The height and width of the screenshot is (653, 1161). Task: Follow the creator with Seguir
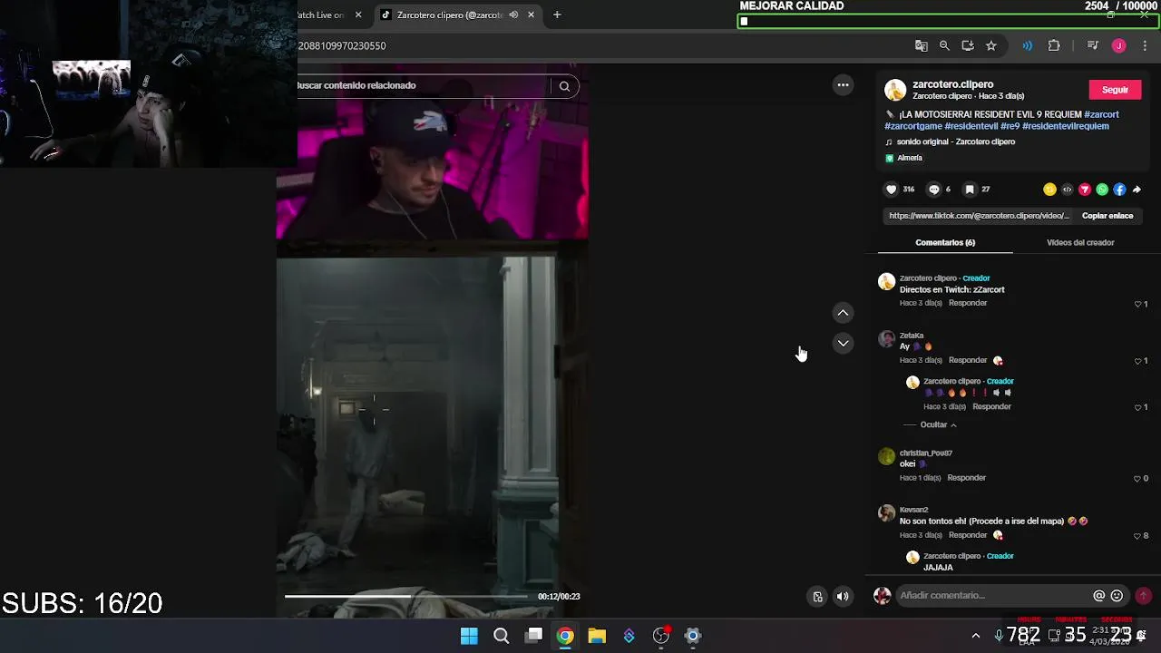pyautogui.click(x=1115, y=90)
